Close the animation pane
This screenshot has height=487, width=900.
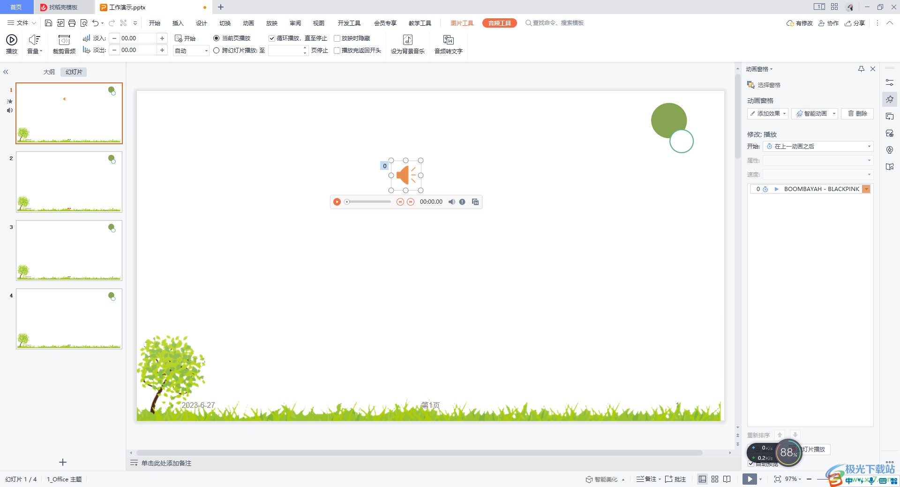point(873,69)
